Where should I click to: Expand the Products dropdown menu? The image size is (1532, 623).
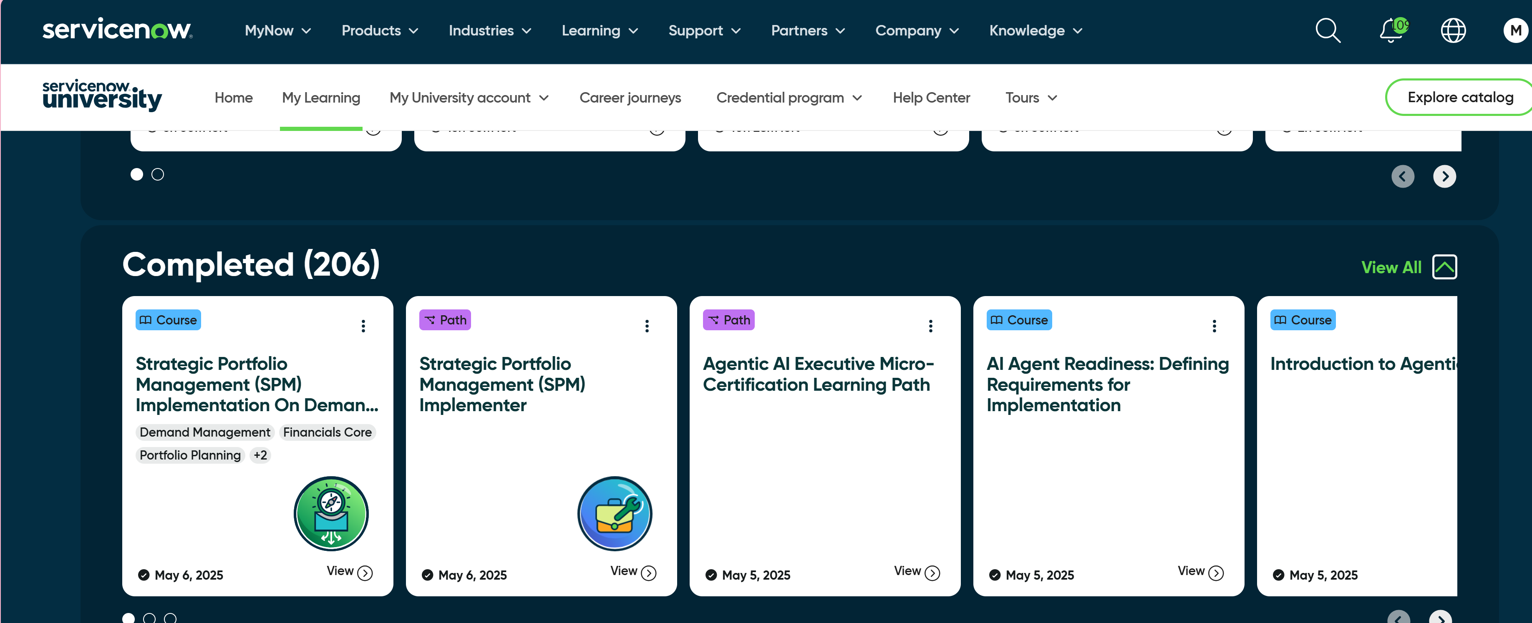[379, 30]
